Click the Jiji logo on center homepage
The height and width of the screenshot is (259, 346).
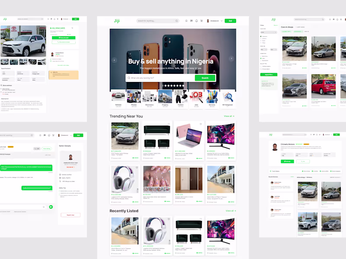point(117,21)
